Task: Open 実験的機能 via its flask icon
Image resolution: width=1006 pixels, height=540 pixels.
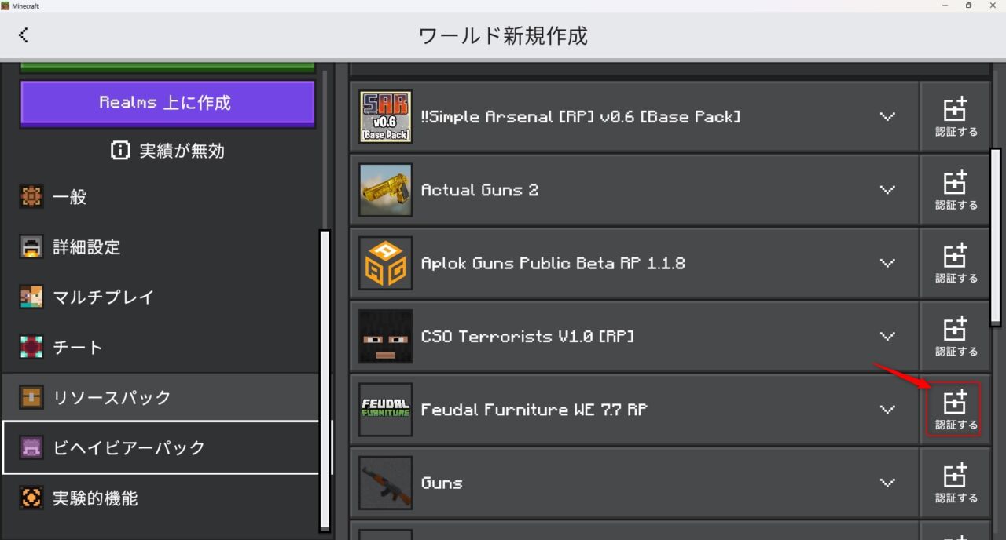Action: (x=31, y=498)
